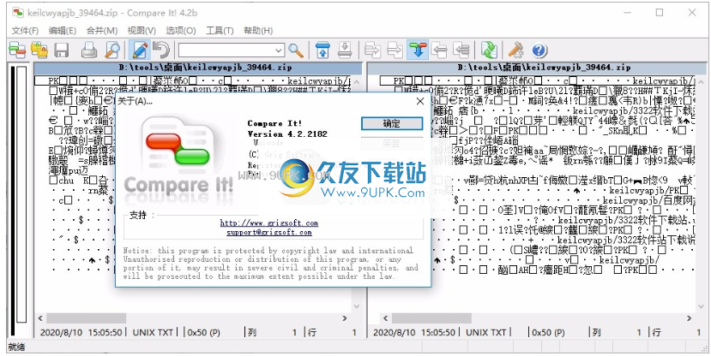The width and height of the screenshot is (711, 356).
Task: Click the undo arrow icon
Action: click(161, 50)
